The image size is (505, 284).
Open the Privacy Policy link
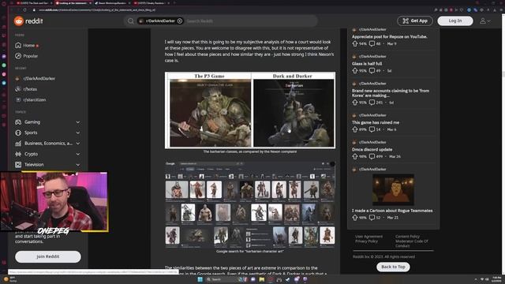366,241
